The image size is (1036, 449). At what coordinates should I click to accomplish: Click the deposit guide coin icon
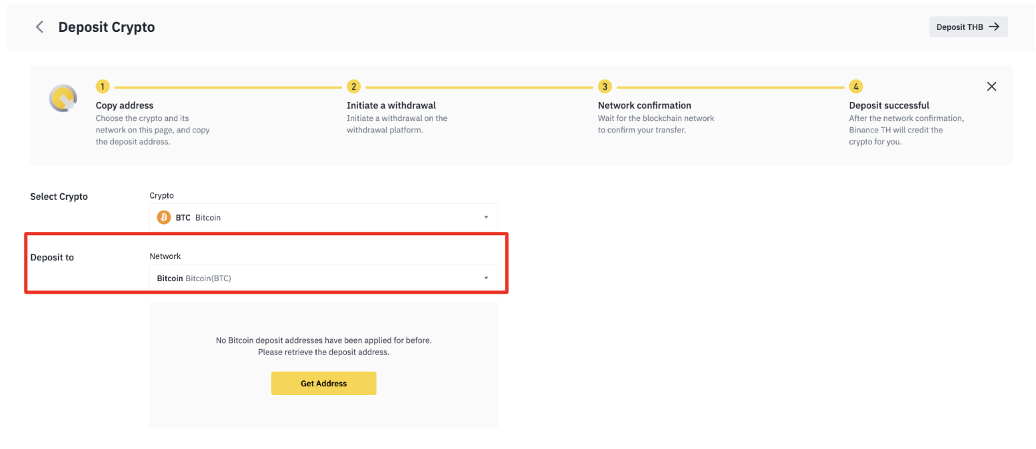click(63, 99)
